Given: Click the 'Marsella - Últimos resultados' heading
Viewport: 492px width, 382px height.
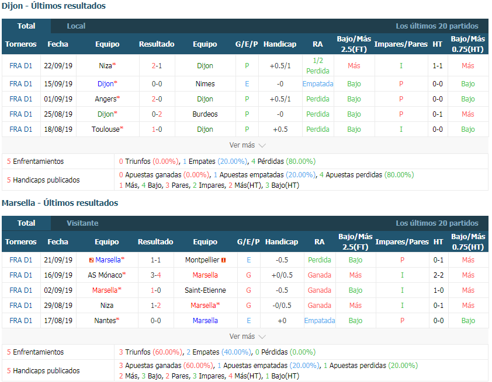Looking at the screenshot, I should click(60, 203).
